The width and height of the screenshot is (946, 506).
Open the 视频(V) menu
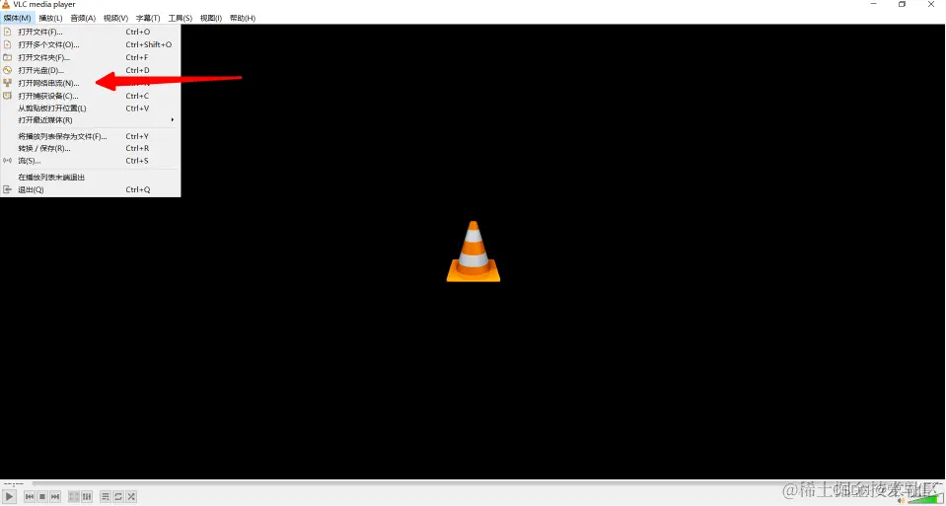click(115, 18)
